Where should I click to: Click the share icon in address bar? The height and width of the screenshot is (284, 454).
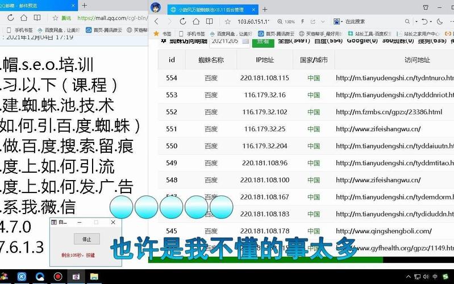pos(313,22)
